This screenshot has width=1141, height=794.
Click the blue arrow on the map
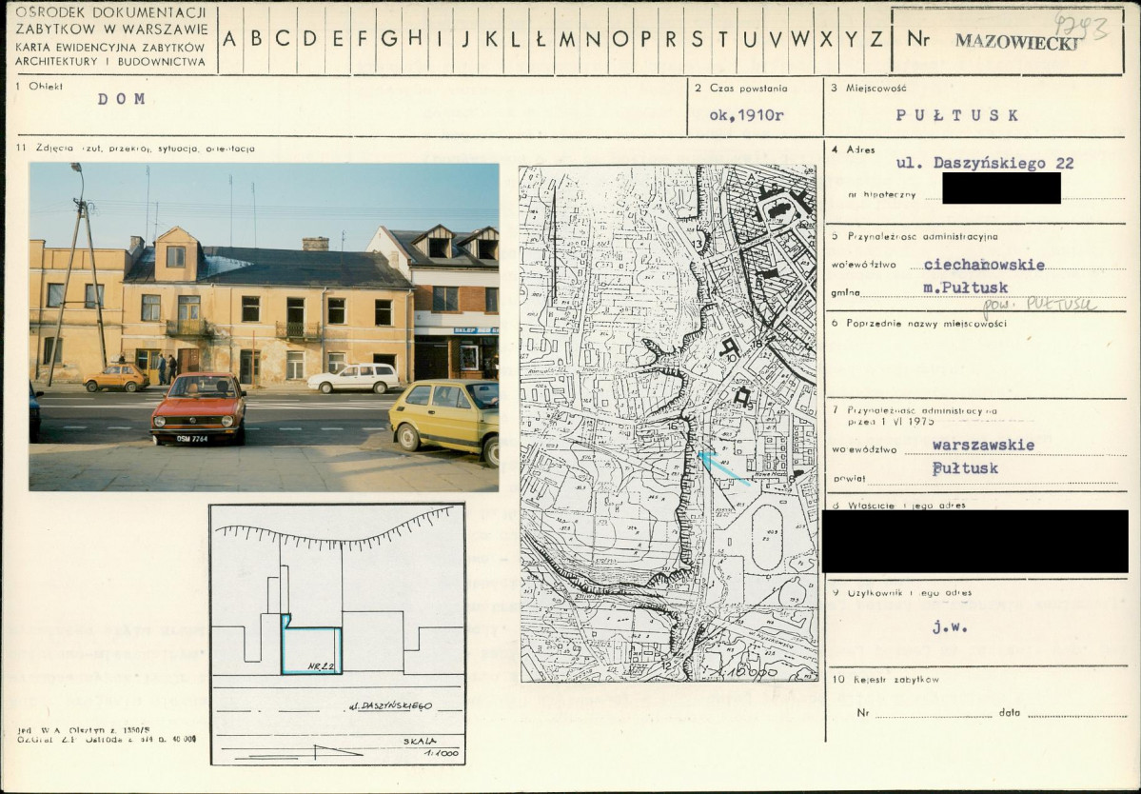click(722, 467)
